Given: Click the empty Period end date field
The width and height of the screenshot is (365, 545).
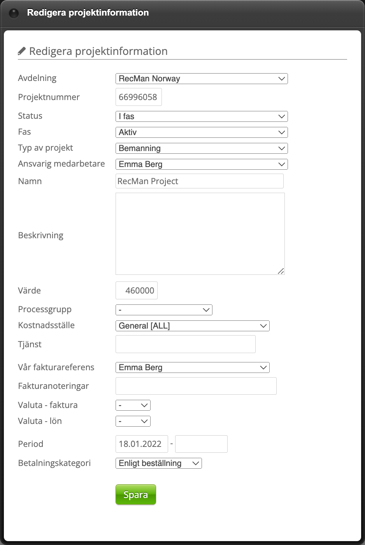Looking at the screenshot, I should click(x=201, y=444).
